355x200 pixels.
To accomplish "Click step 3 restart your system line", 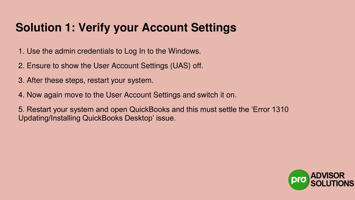I will (x=86, y=81).
